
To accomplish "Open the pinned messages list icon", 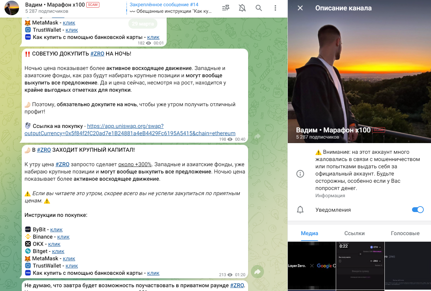I will 226,8.
